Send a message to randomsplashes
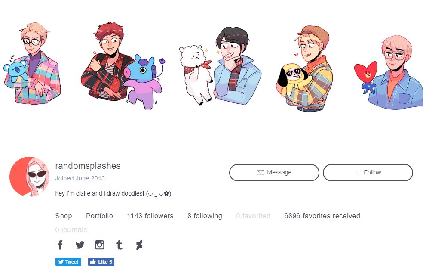This screenshot has height=270, width=423. pos(274,172)
